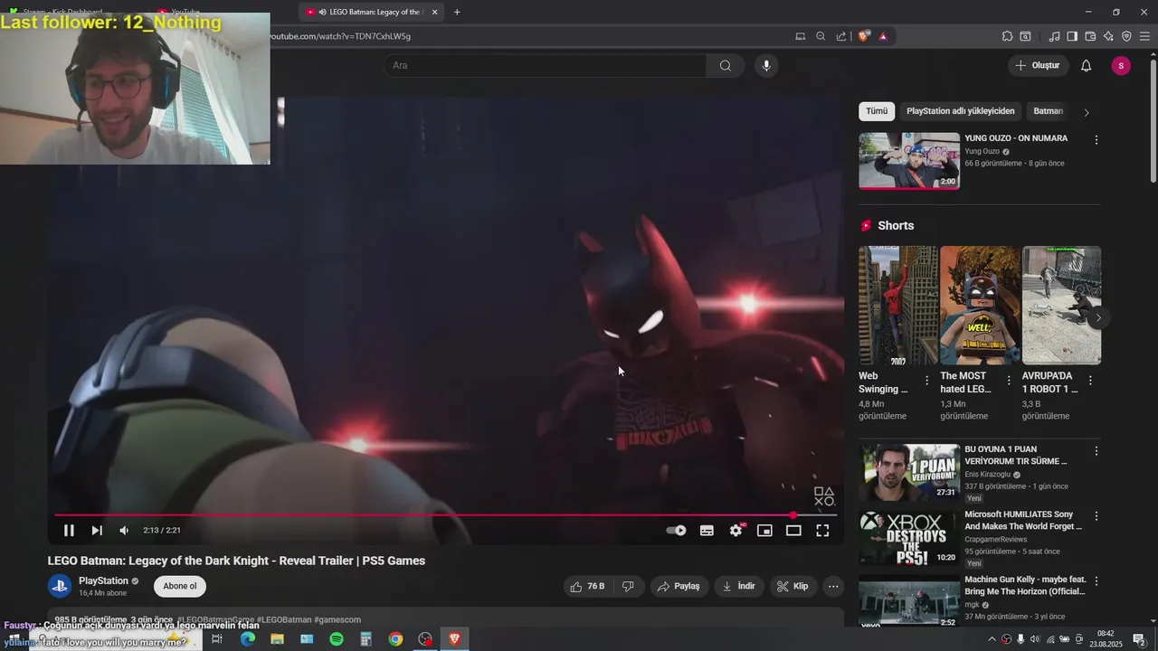Open options for Machine Gun Kelly video
Screen dimensions: 1158x651
coord(1096,580)
